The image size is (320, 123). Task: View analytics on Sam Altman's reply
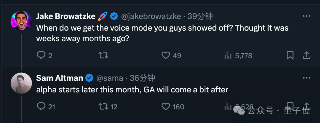pos(228,106)
